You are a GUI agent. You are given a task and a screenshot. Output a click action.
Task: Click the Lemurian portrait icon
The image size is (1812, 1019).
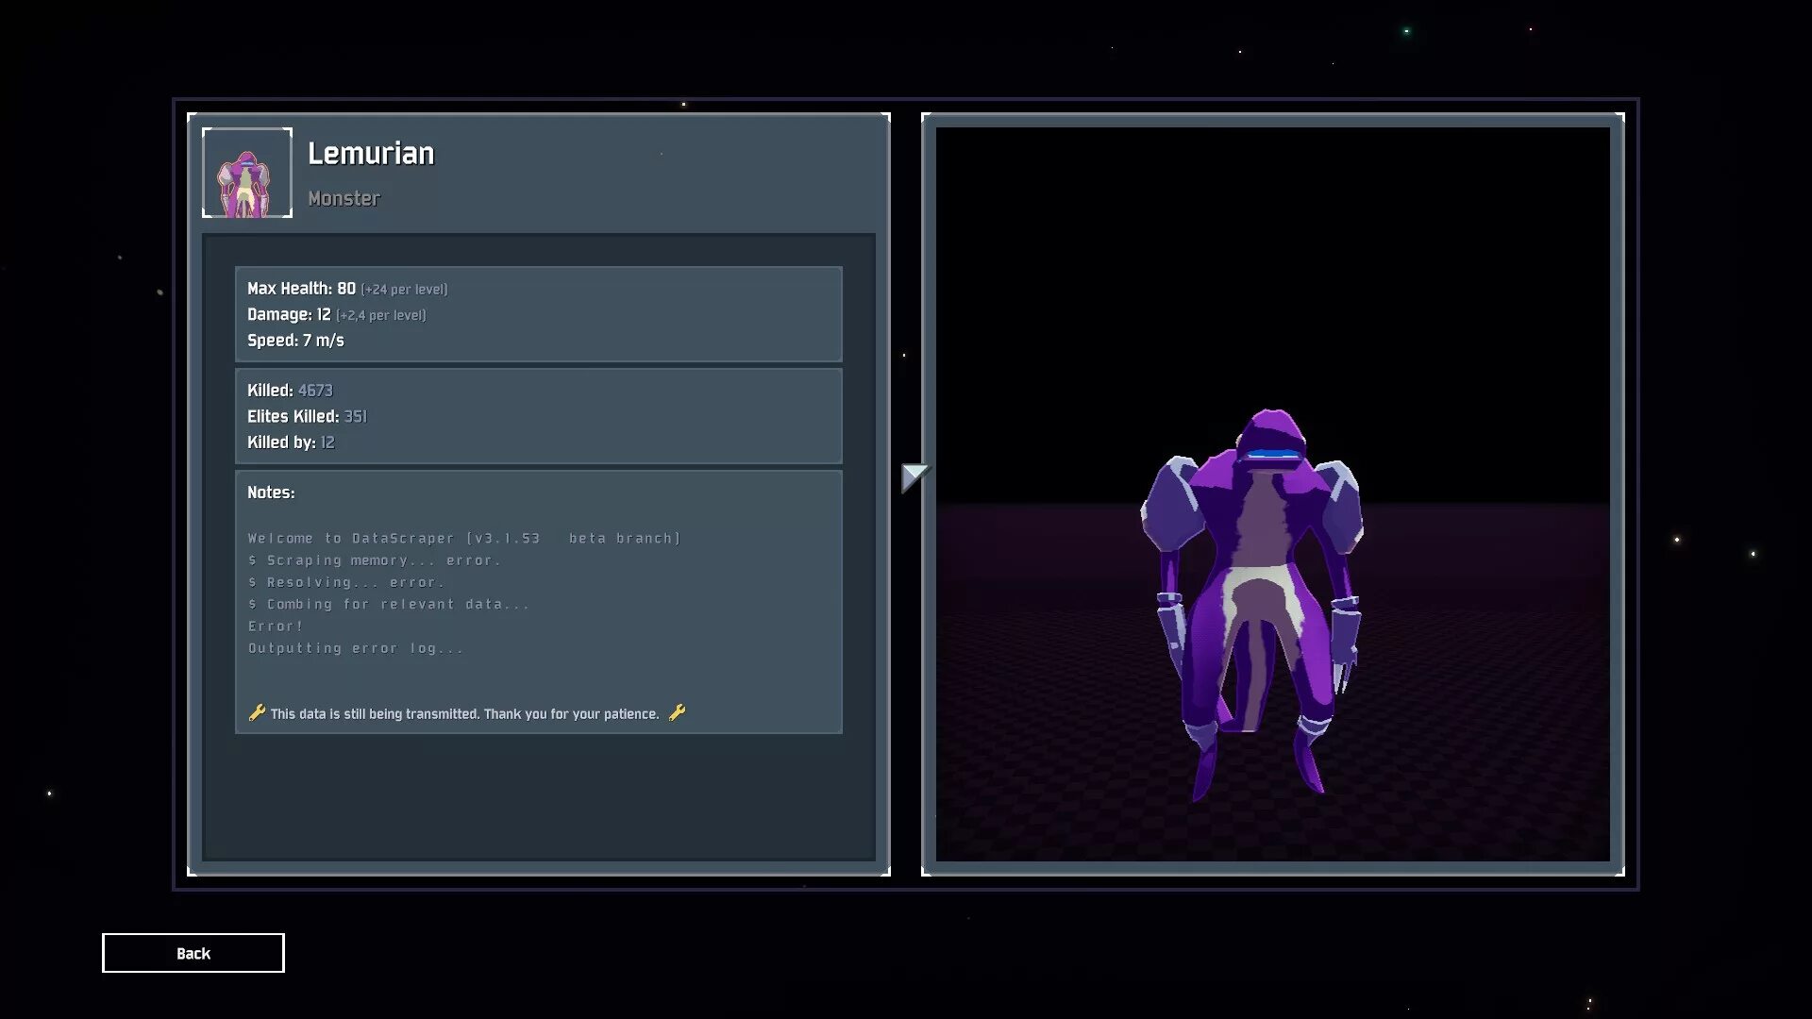[x=247, y=174]
